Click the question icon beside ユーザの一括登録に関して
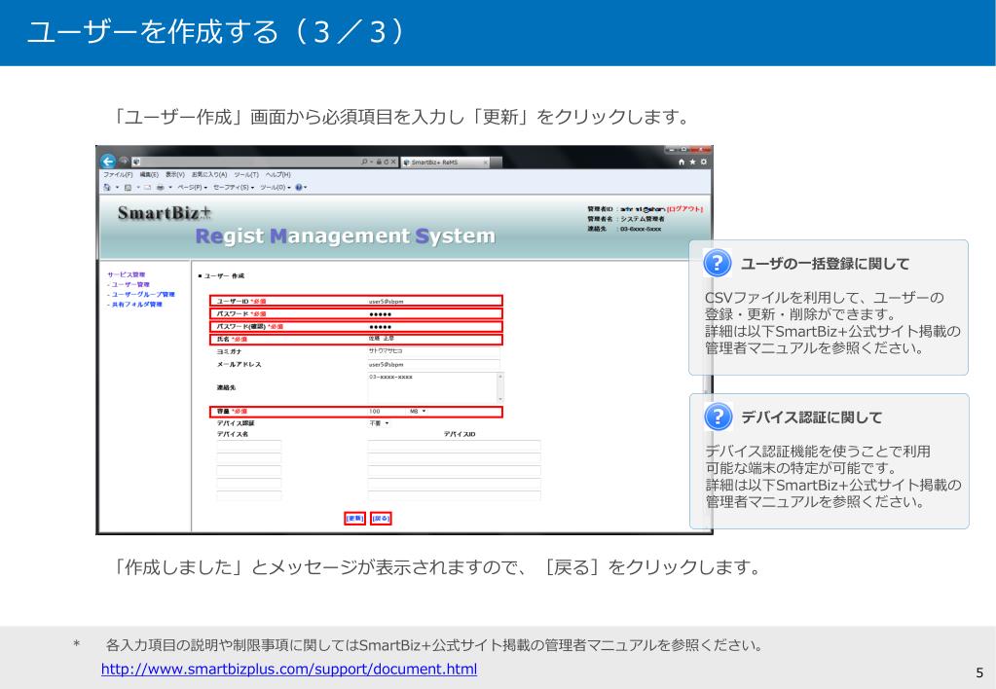 (x=718, y=263)
